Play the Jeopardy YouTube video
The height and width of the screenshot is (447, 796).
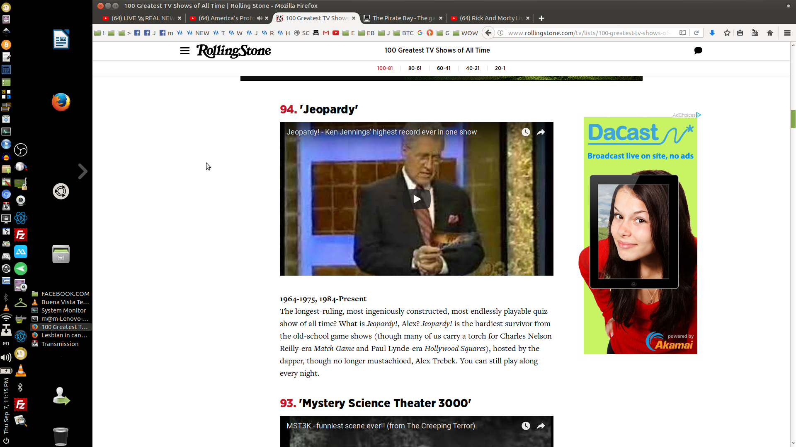coord(417,199)
